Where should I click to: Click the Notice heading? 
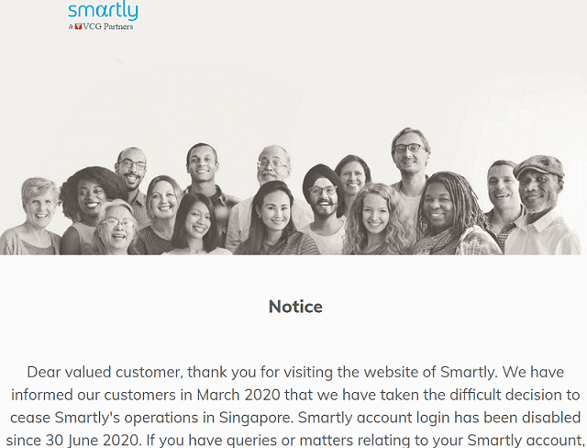click(295, 307)
